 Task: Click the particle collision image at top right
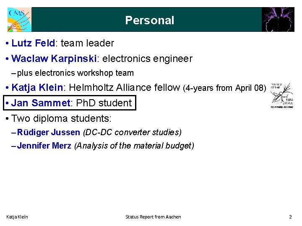click(278, 20)
